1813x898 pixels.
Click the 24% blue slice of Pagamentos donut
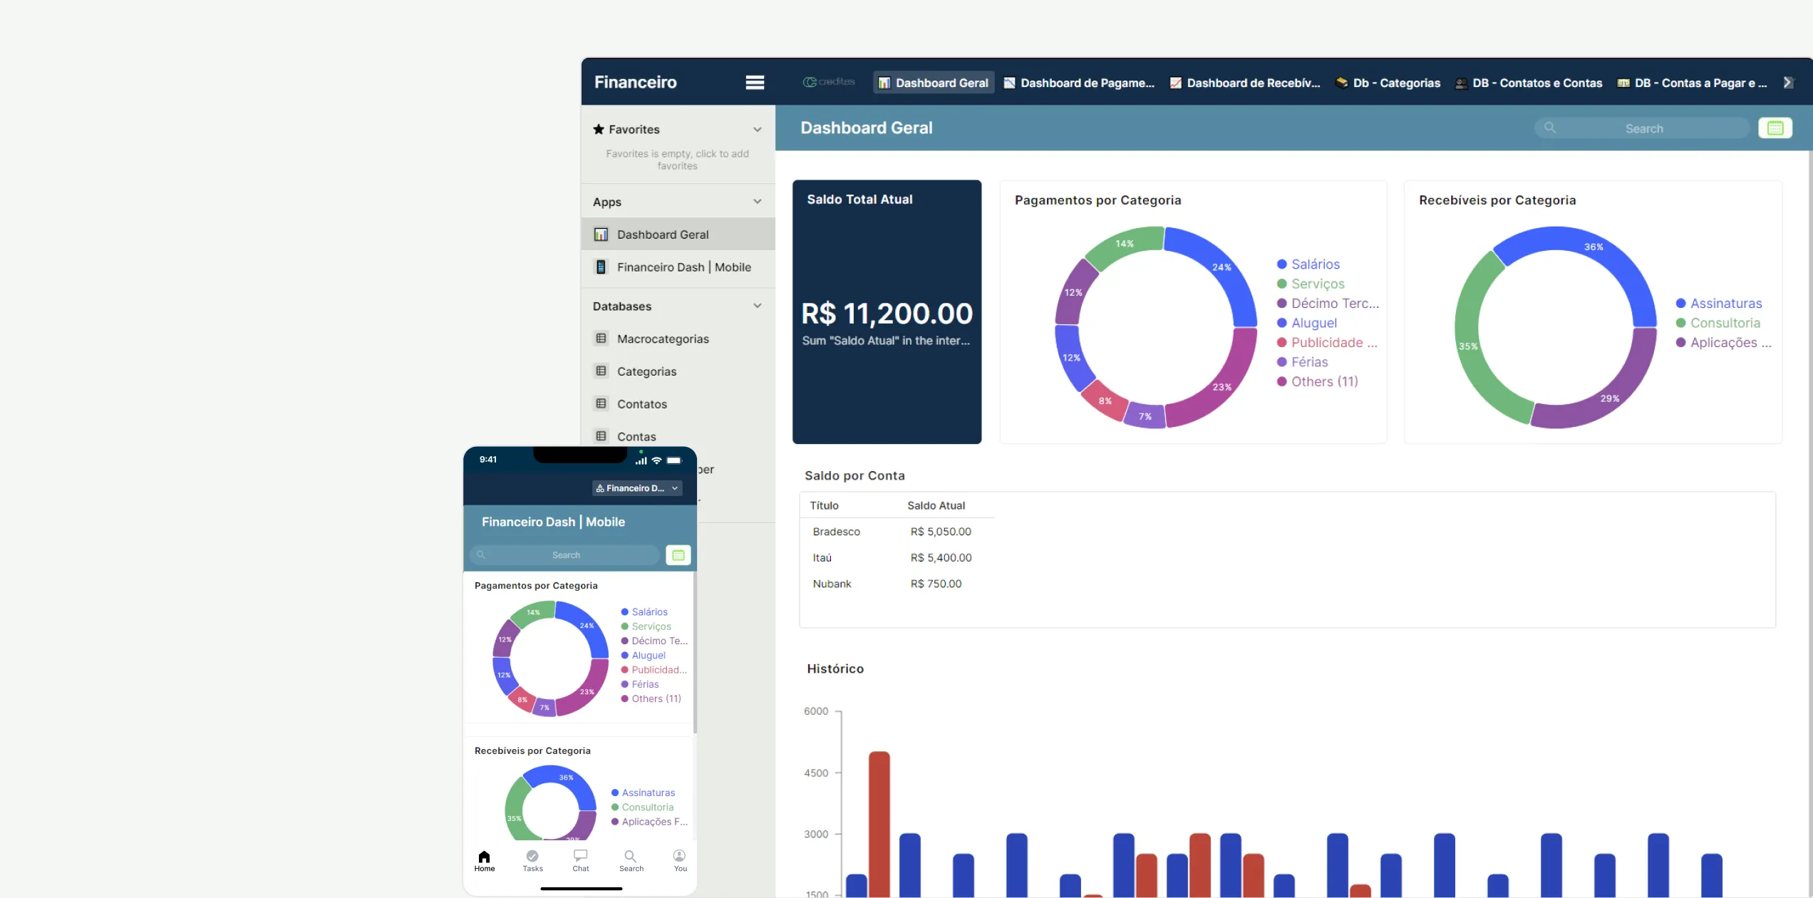(1221, 267)
